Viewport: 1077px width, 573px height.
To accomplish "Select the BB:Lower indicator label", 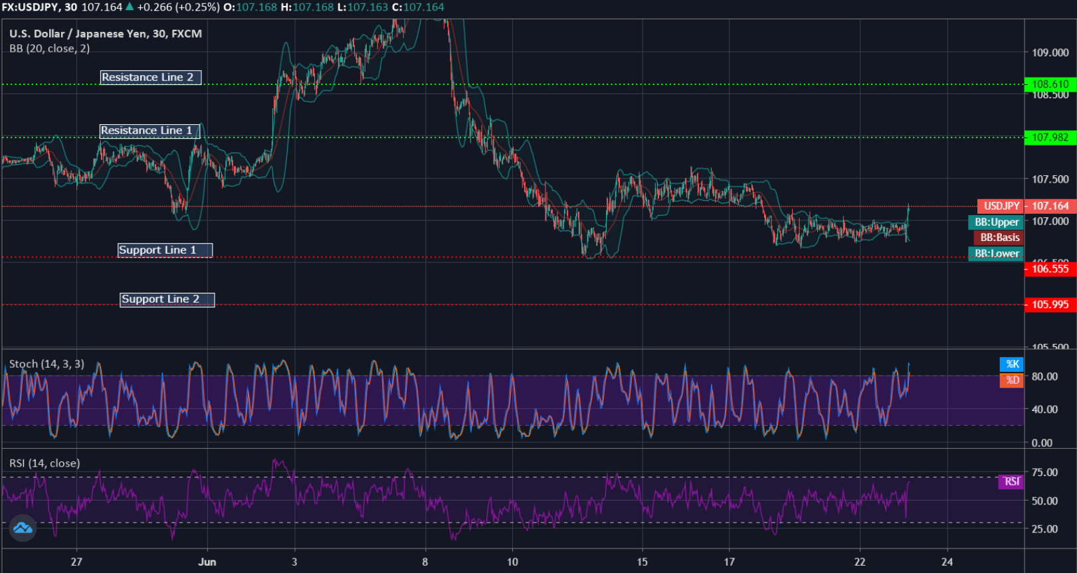I will coord(996,254).
